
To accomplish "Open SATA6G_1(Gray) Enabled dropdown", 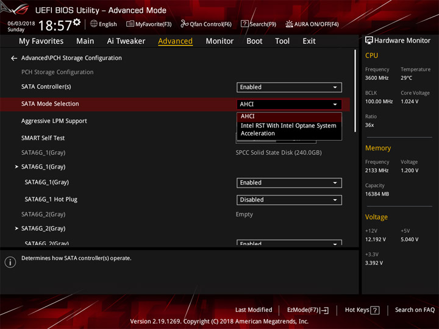I will 289,183.
